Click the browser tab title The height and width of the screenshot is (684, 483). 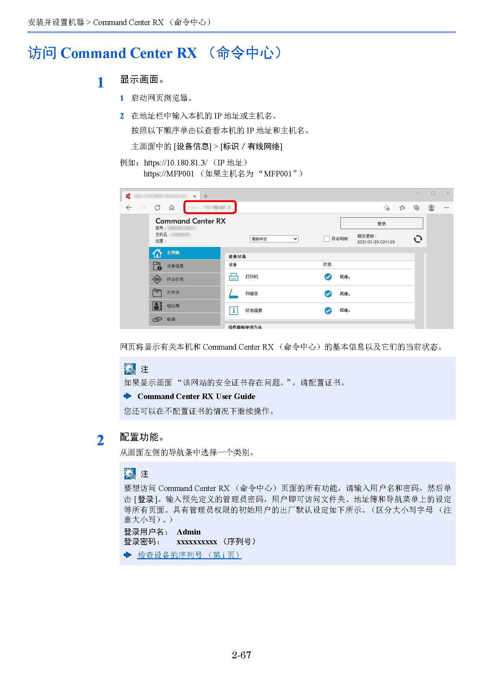click(161, 196)
